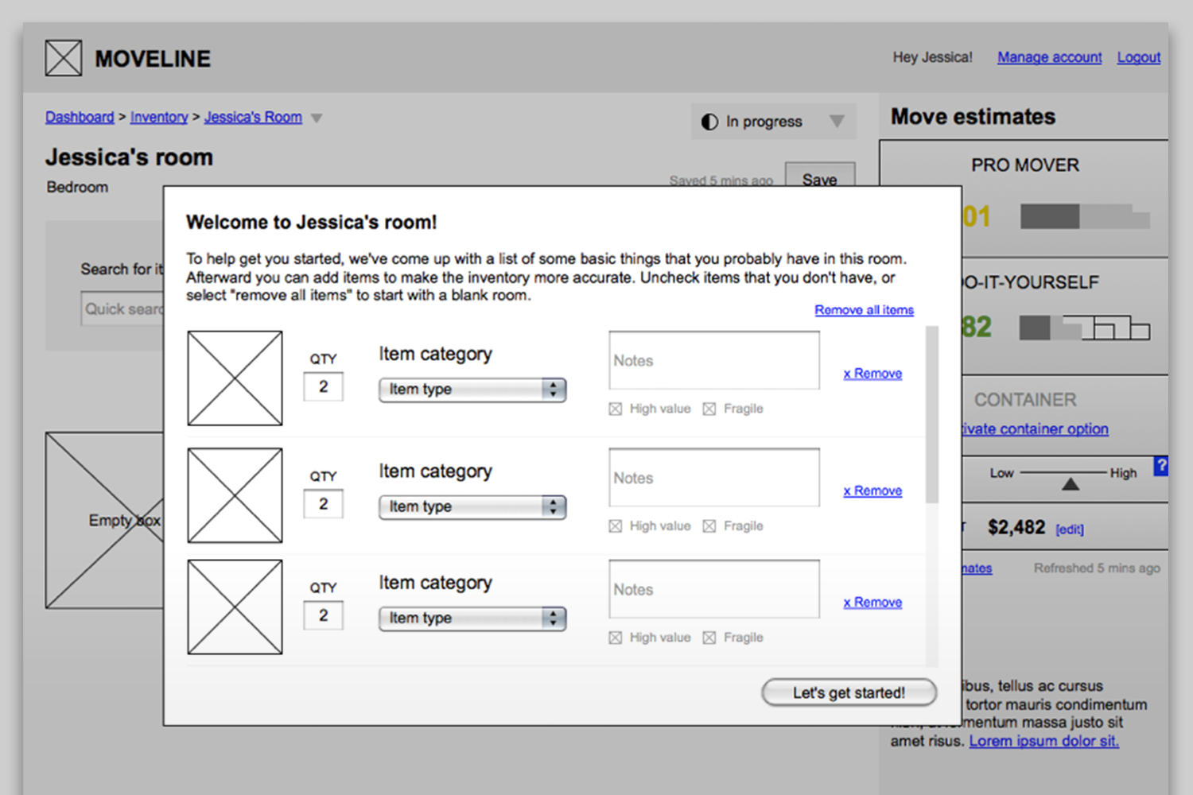Click the Save button behind the dialog

(820, 176)
